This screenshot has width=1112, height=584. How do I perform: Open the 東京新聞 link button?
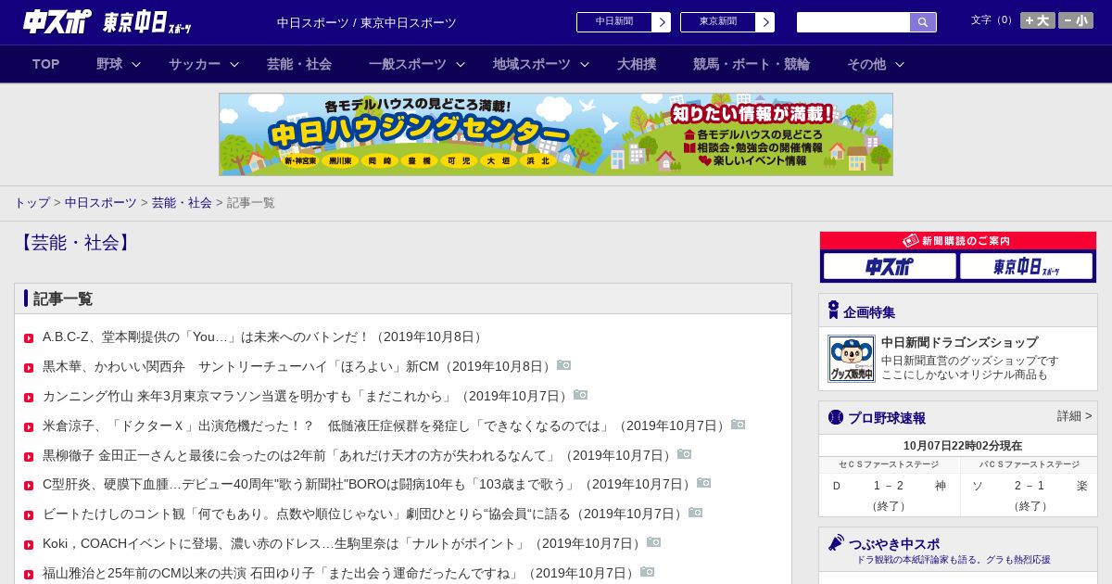click(x=727, y=22)
